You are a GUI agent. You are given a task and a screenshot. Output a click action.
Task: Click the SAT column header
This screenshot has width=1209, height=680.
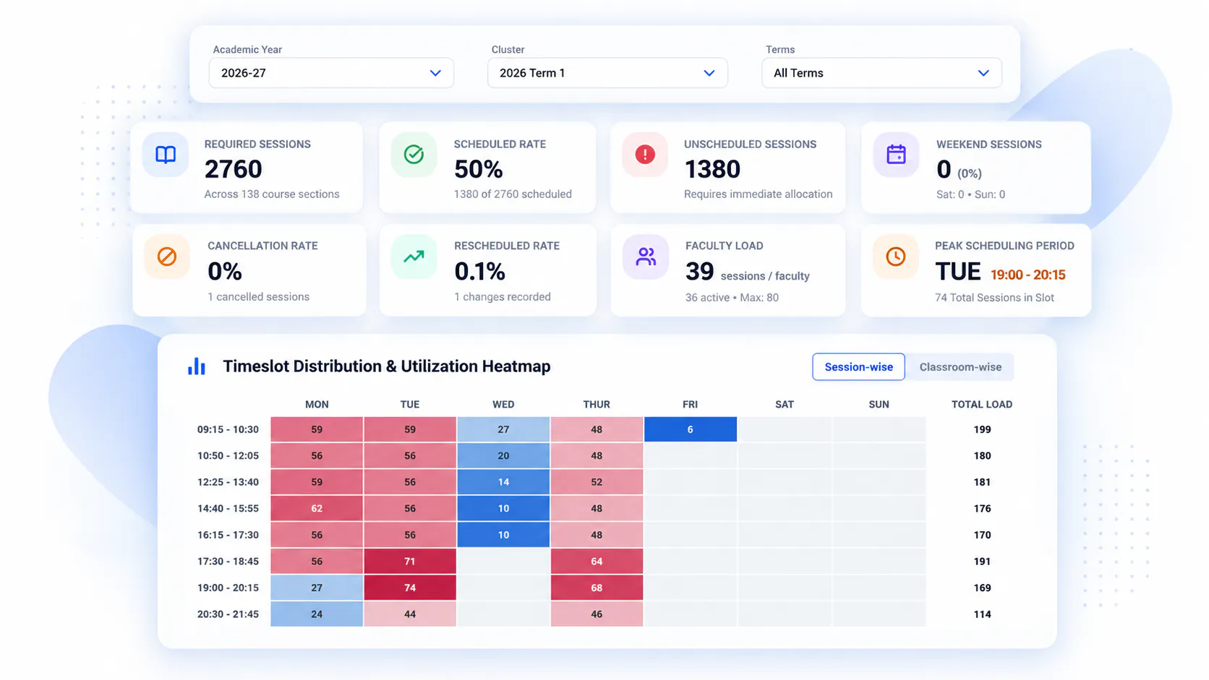[785, 405]
